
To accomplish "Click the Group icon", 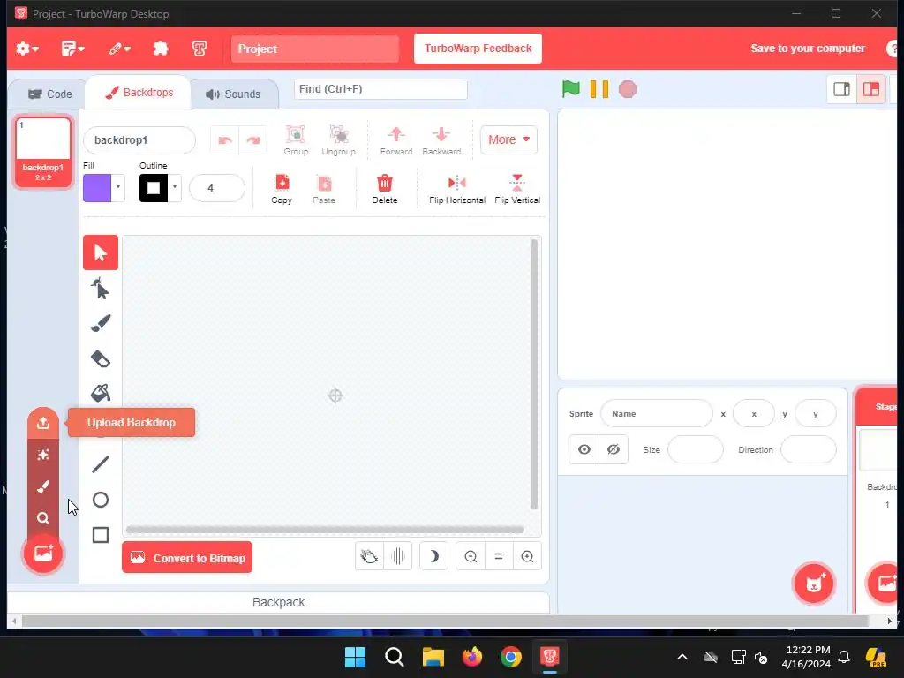I will (x=296, y=140).
